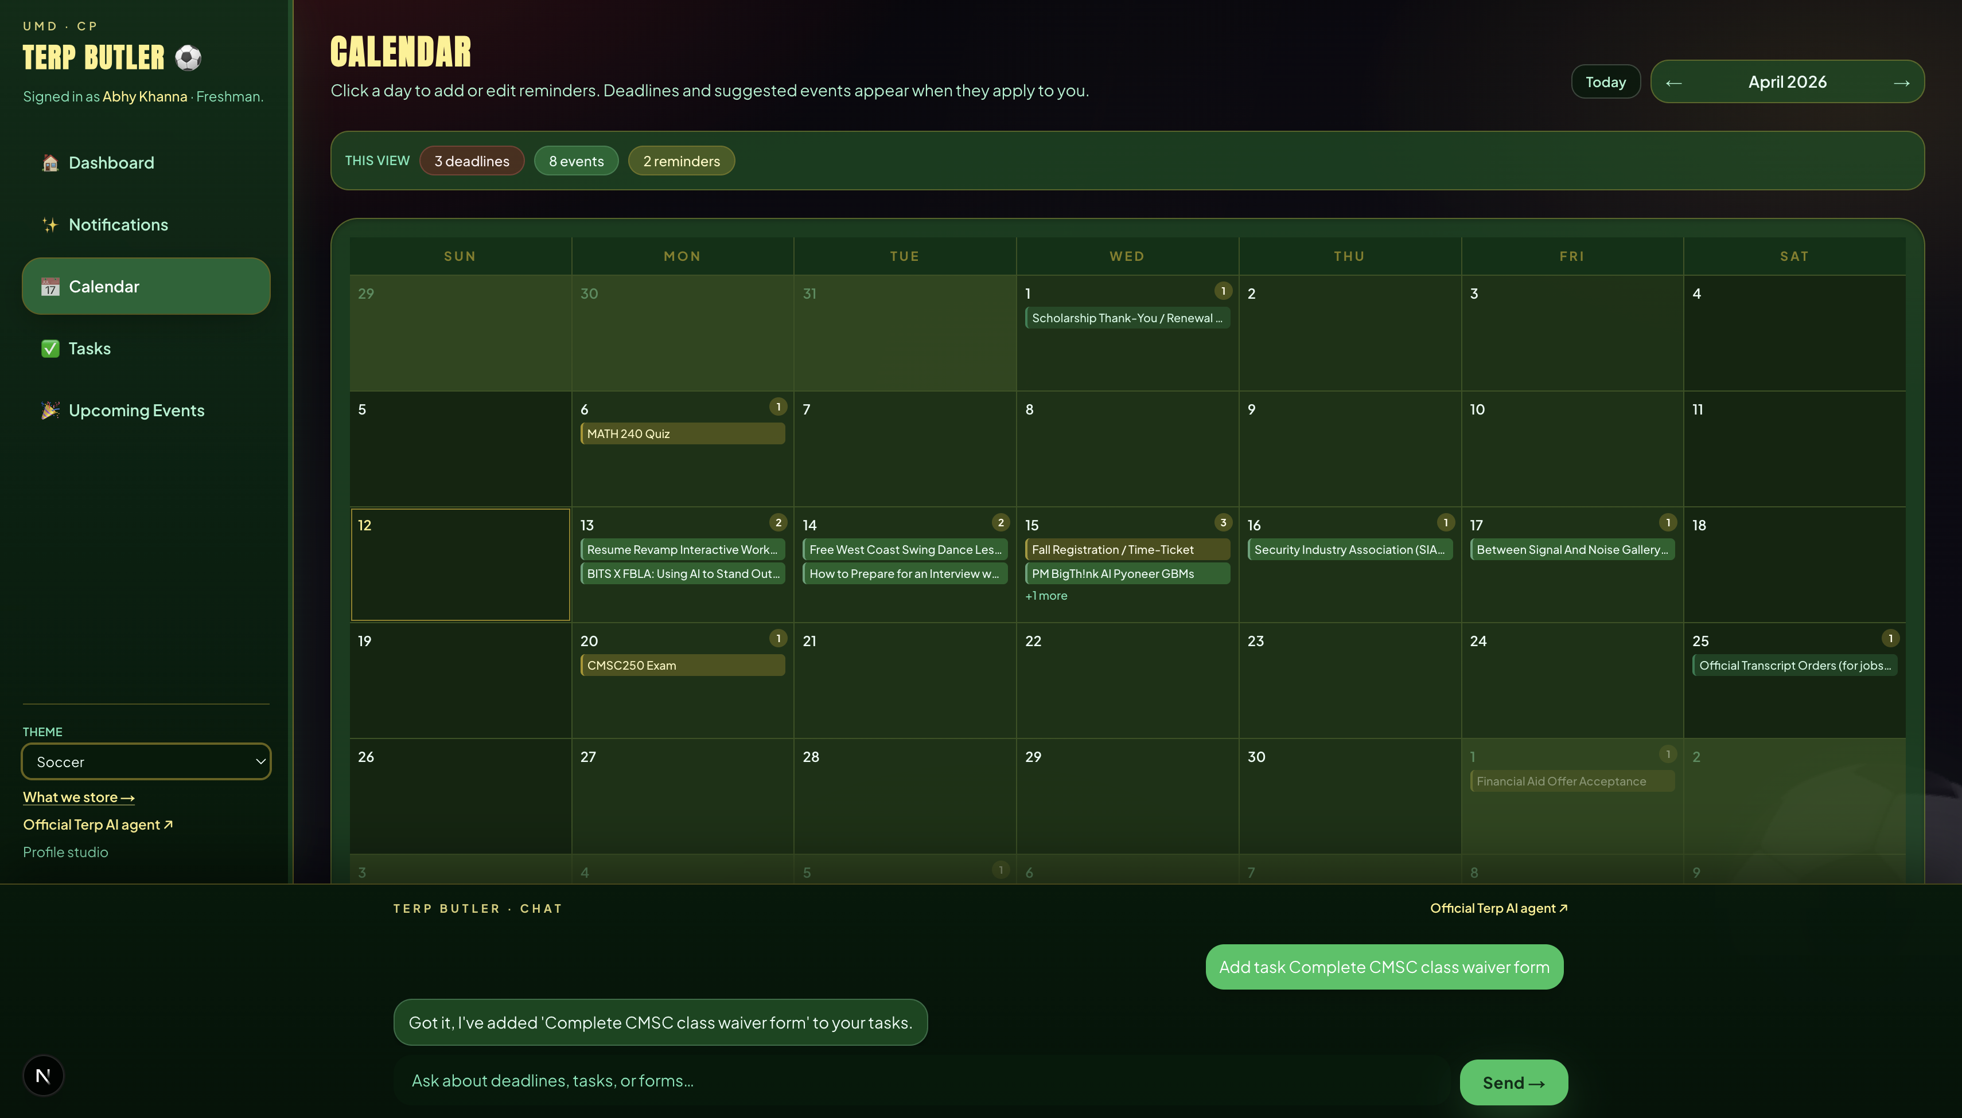Open 'What we store' link
Screen dimensions: 1962x1118
(79, 797)
